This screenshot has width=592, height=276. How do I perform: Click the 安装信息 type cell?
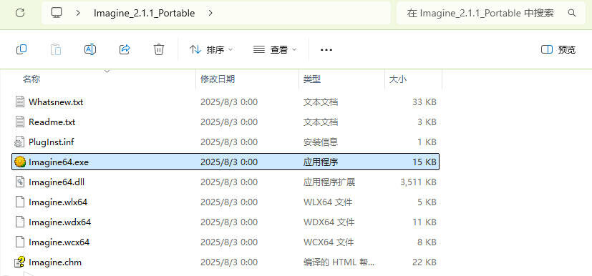pyautogui.click(x=321, y=142)
